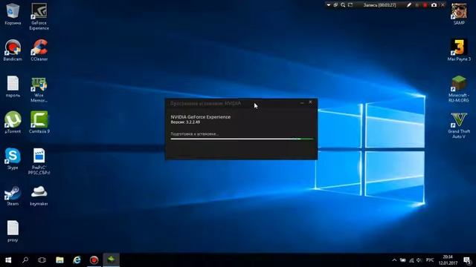Image resolution: width=476 pixels, height=267 pixels.
Task: Select the Minecraft desktop shortcut
Action: pos(459,89)
